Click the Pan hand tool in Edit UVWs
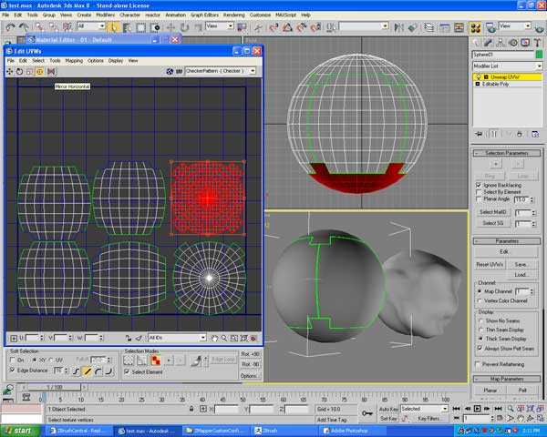This screenshot has width=547, height=437. pos(214,338)
